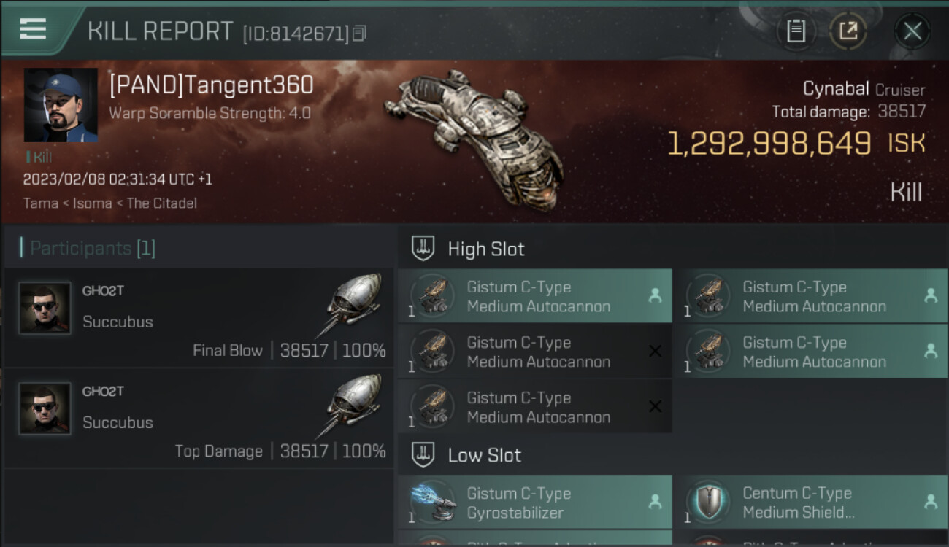949x547 pixels.
Task: Open the hamburger menu icon
Action: 33,28
